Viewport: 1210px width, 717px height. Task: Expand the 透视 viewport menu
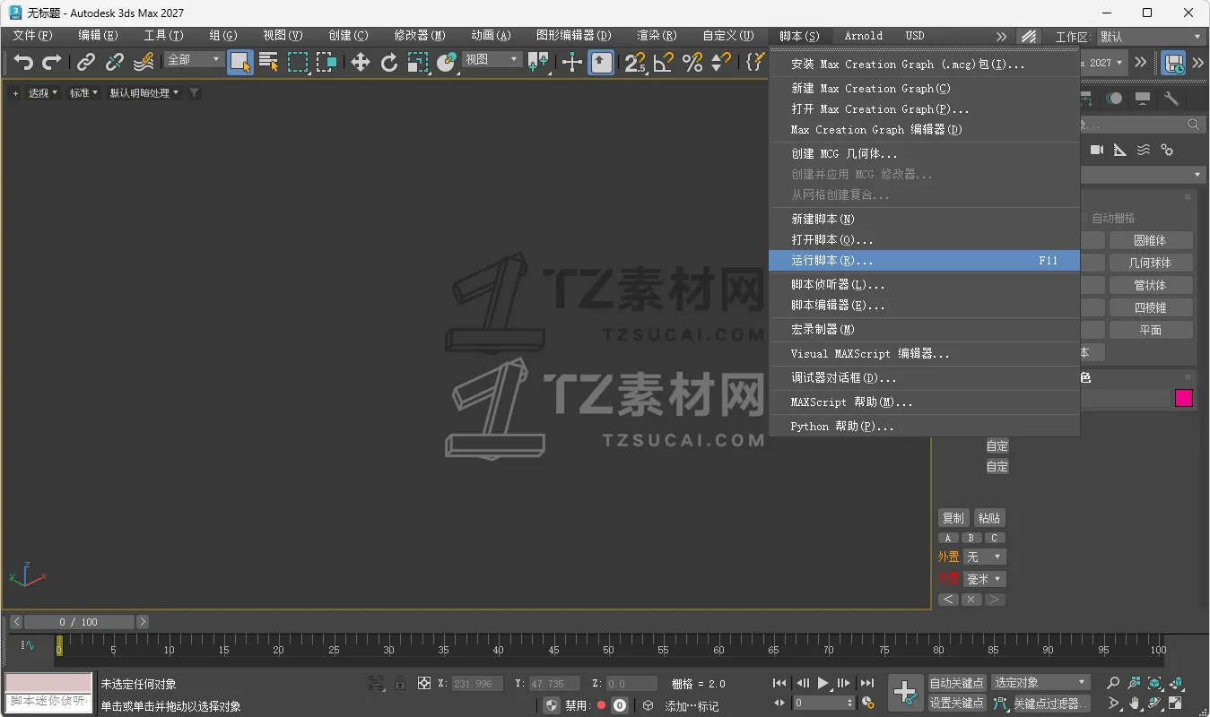click(42, 92)
